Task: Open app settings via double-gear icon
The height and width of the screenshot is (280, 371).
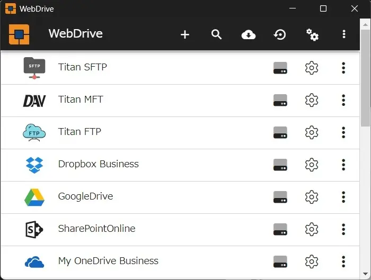Action: point(312,34)
